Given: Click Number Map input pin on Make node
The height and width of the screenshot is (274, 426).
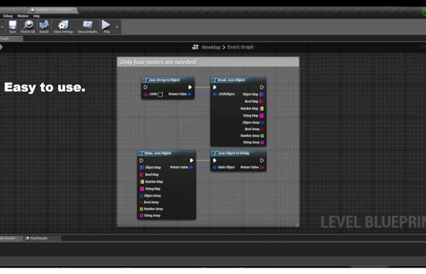Looking at the screenshot, I should (142, 182).
